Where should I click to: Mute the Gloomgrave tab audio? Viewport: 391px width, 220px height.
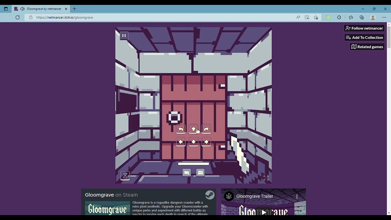click(x=22, y=9)
